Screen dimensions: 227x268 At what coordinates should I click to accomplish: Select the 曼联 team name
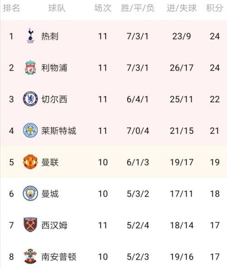tap(50, 162)
